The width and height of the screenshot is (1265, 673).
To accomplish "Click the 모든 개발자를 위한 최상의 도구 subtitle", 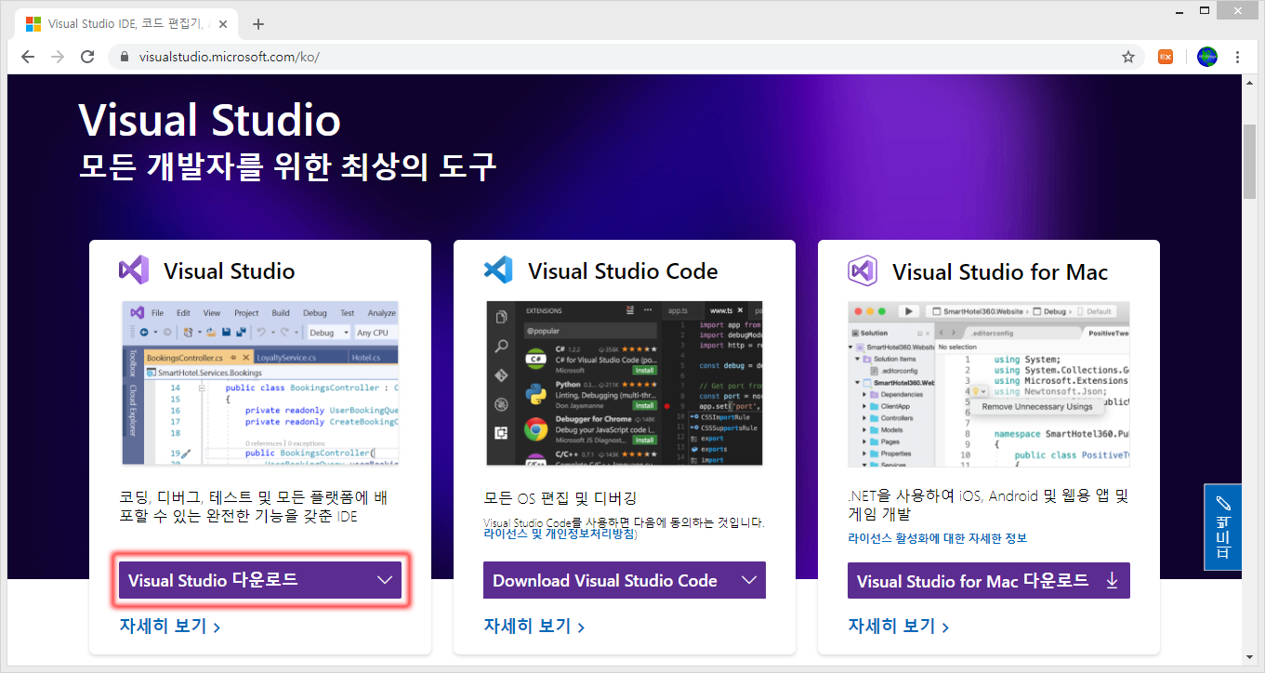I will pos(287,165).
